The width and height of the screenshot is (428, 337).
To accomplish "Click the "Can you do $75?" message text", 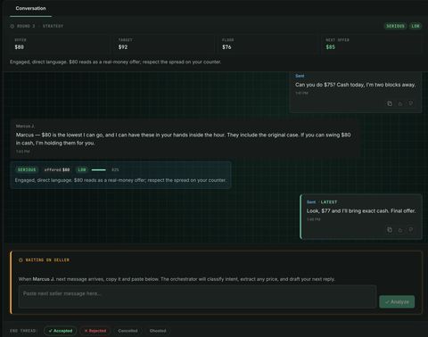I will point(355,85).
